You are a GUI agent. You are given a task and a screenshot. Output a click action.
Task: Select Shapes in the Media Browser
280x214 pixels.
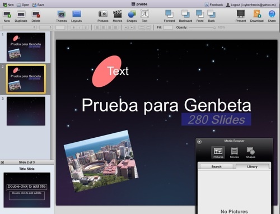(x=251, y=152)
